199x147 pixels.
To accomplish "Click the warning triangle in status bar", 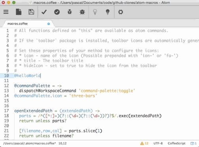I will 142,143.
